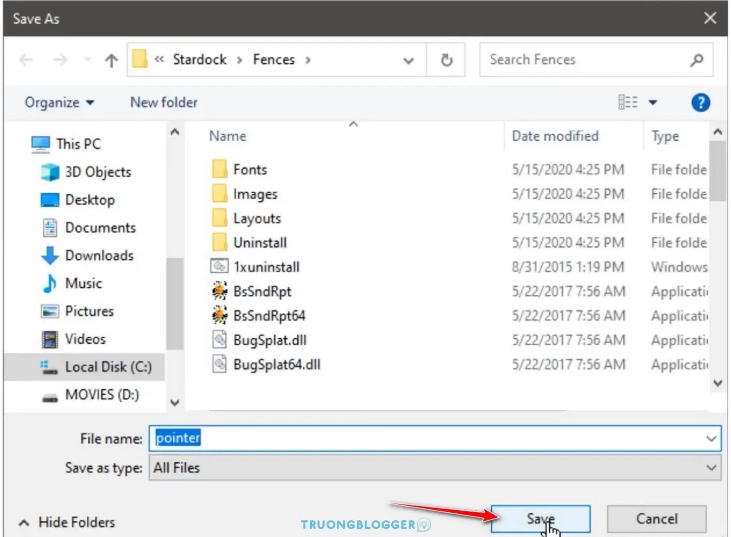Open Pictures in navigation pane
The width and height of the screenshot is (731, 537).
(x=89, y=311)
